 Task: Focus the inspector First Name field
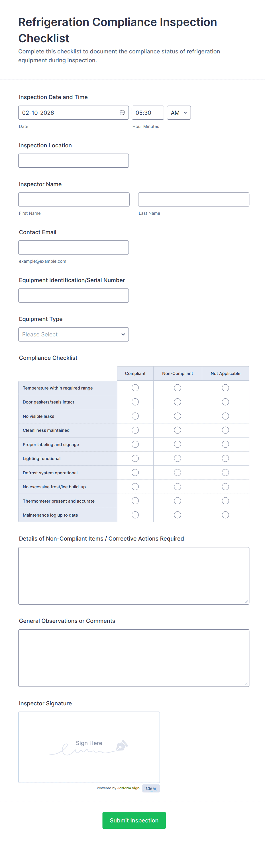point(74,199)
